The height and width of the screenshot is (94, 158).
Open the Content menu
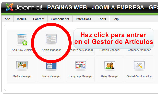click(x=39, y=19)
